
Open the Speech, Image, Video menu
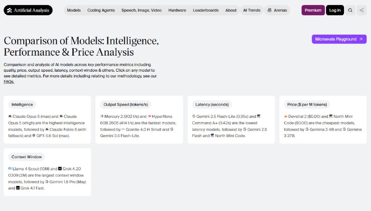point(141,10)
